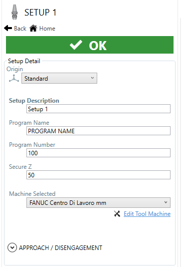The height and width of the screenshot is (267, 183).
Task: Click the tool holder icon beside SETUP 1
Action: [14, 12]
